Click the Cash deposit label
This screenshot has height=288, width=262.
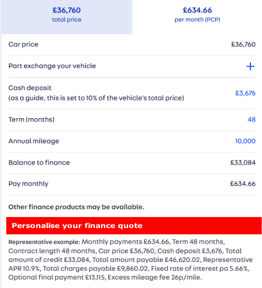coord(30,88)
